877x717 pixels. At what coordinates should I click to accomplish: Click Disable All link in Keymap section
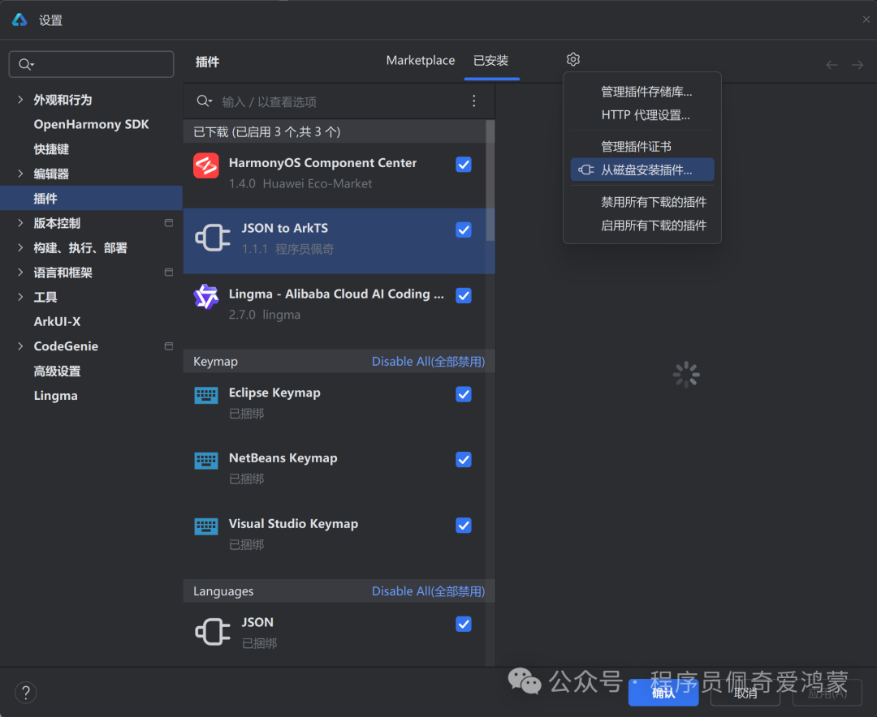pyautogui.click(x=429, y=362)
